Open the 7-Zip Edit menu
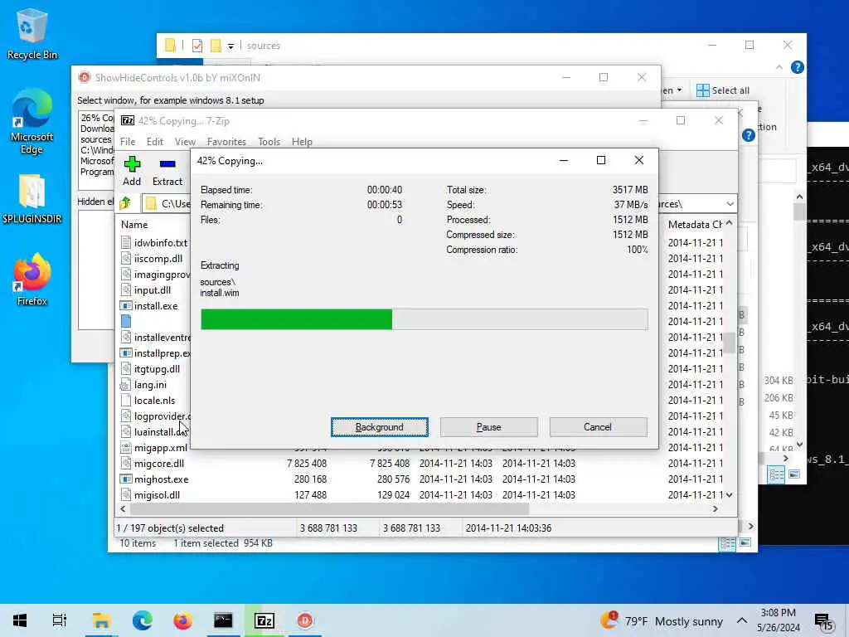849x637 pixels. click(155, 142)
